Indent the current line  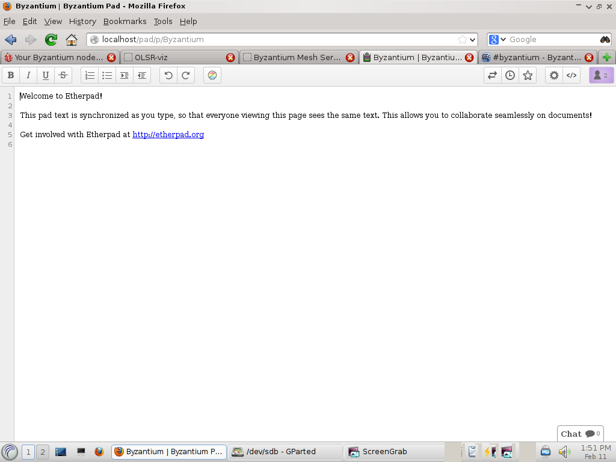click(124, 75)
